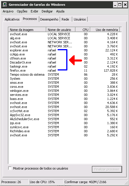Click CPU value 86 for system idle
The image size is (129, 186).
(86, 75)
